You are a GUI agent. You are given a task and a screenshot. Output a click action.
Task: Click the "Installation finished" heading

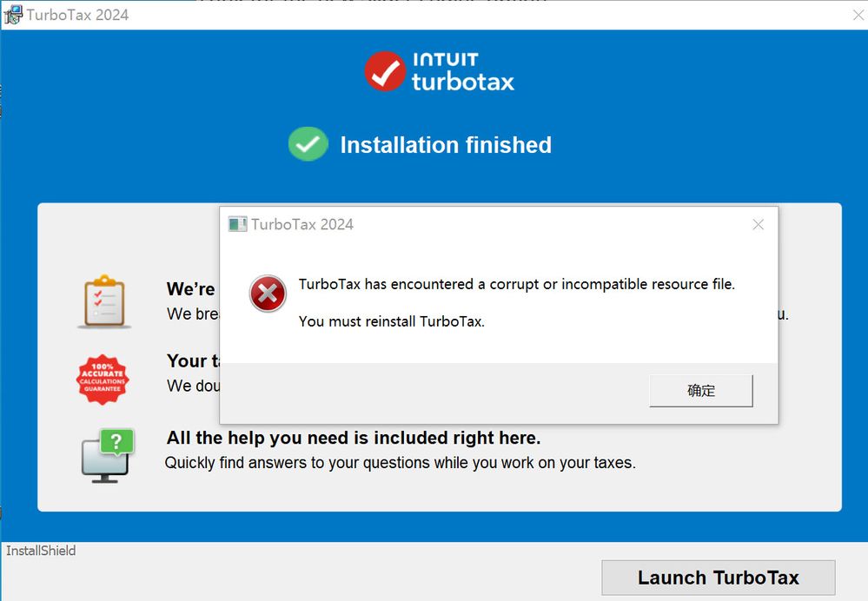pos(446,145)
